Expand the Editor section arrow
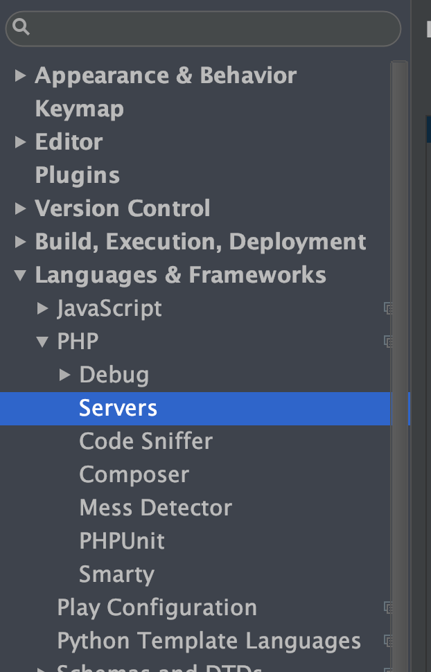431x672 pixels. tap(20, 142)
